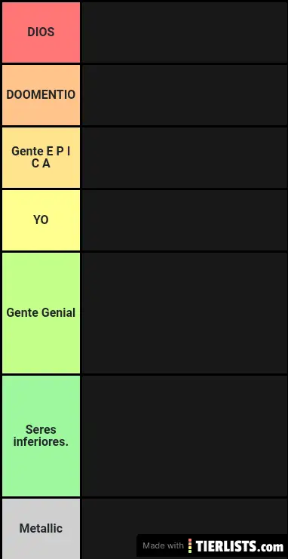
Task: Click the word 'Gente' in Gente Genial
Action: (23, 312)
